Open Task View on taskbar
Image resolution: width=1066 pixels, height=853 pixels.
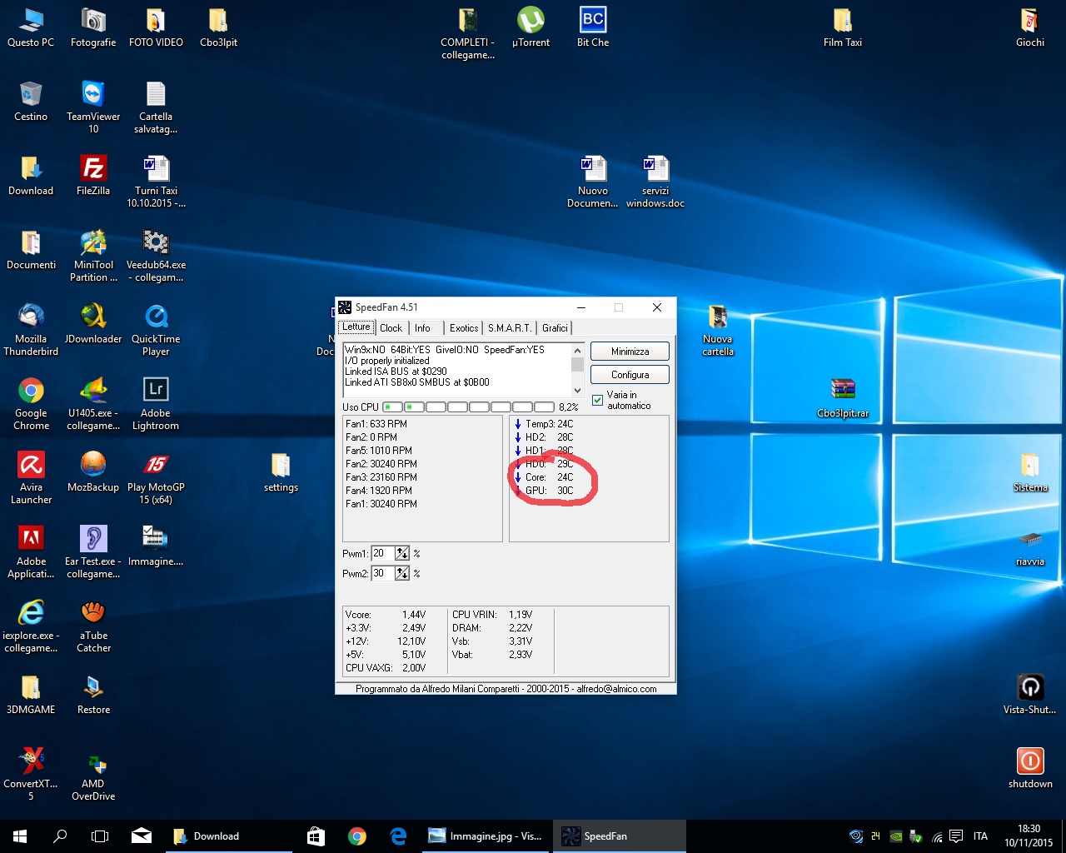[x=100, y=836]
